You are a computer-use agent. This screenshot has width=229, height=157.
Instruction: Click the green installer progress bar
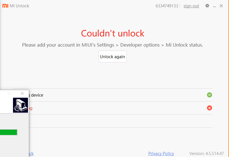point(8,132)
